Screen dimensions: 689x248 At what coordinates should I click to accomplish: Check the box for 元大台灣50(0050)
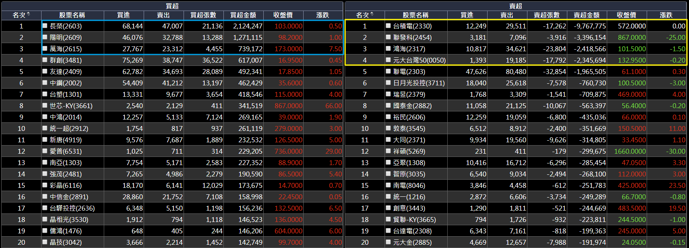(x=388, y=60)
